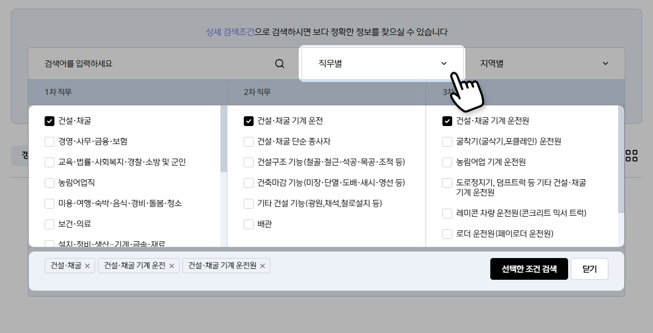The width and height of the screenshot is (653, 333).
Task: Check the 배관 option
Action: 249,224
